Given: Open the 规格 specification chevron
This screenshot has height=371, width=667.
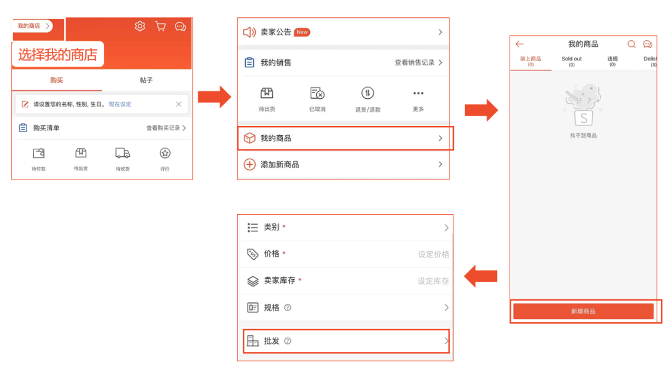Looking at the screenshot, I should [x=446, y=307].
